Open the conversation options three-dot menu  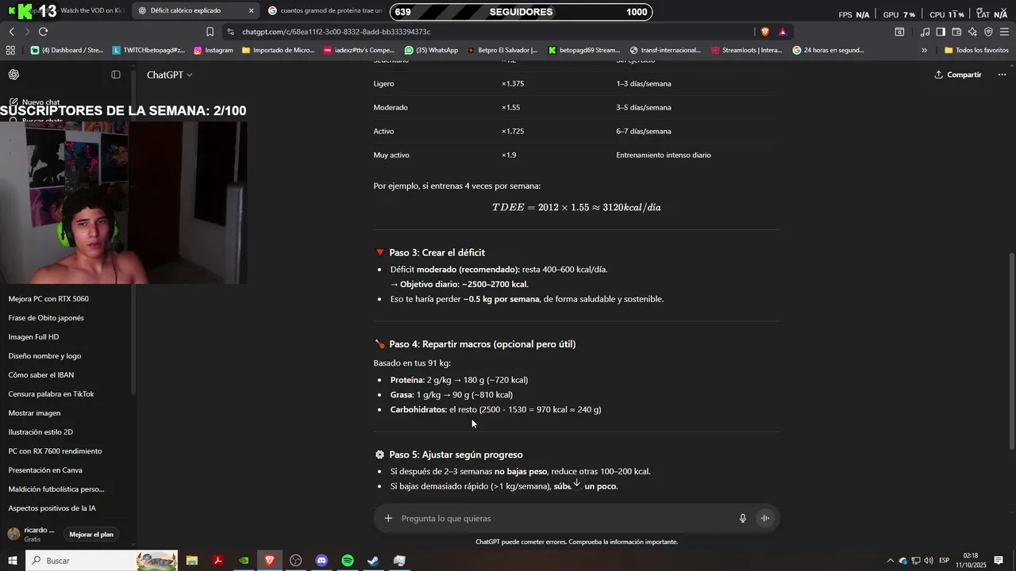[1002, 75]
